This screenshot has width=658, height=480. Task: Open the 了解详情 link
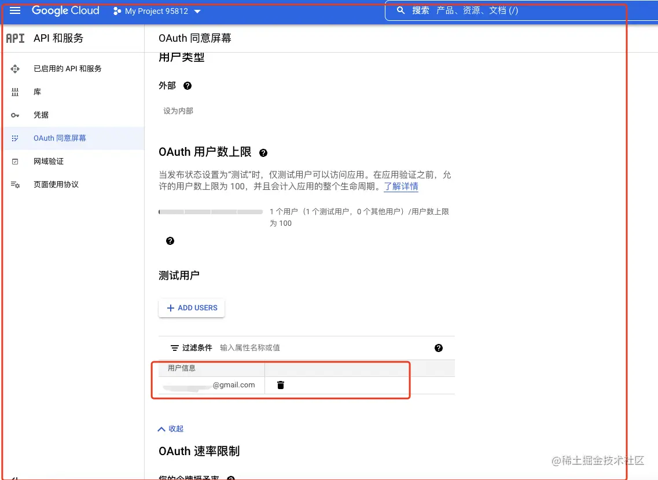click(x=401, y=186)
